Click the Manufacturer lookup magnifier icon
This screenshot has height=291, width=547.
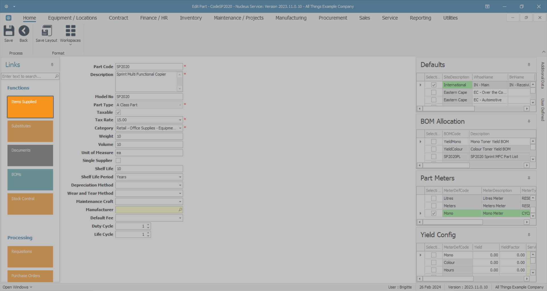click(180, 210)
